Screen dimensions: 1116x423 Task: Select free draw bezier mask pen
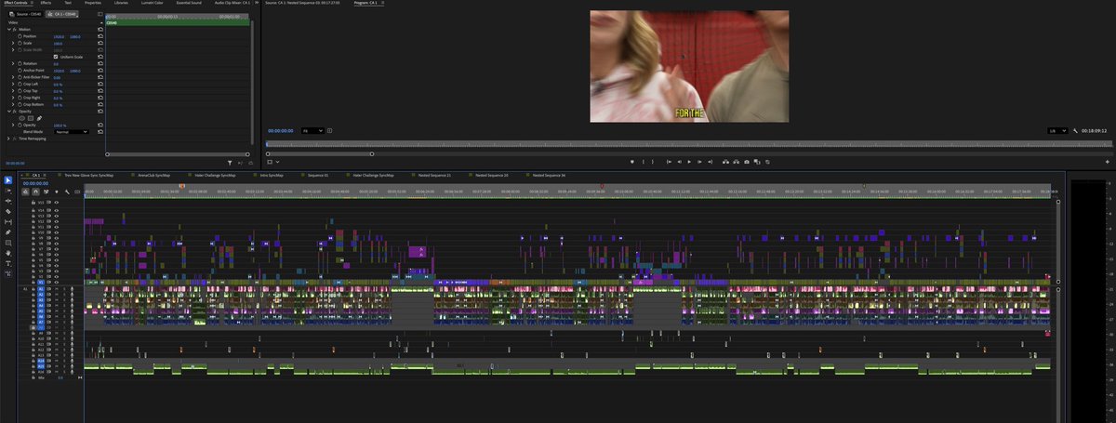click(x=39, y=118)
